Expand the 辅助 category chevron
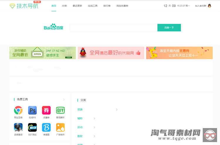This screenshot has height=145, width=220. click(x=94, y=118)
